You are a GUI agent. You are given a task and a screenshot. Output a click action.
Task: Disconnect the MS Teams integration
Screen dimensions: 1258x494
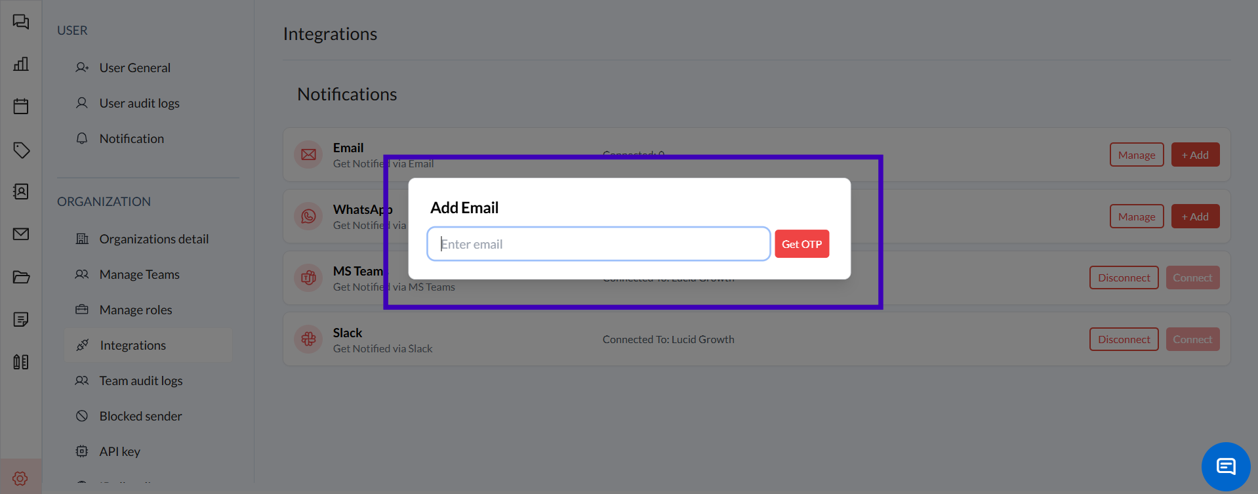point(1124,278)
